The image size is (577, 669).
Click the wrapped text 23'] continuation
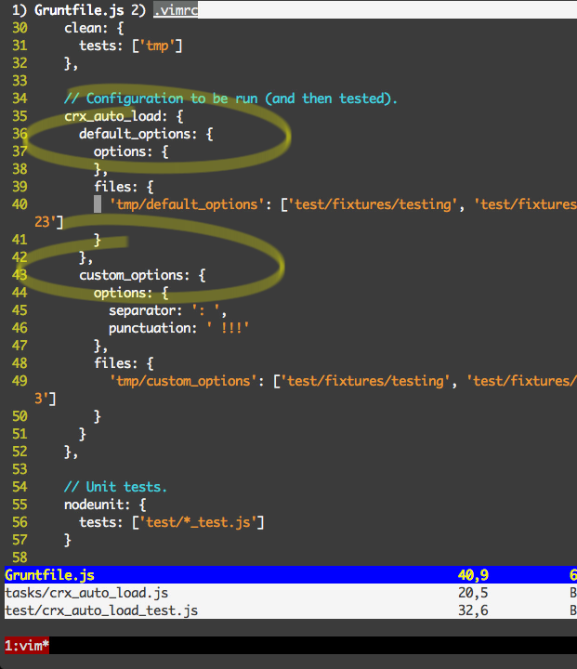tap(48, 222)
